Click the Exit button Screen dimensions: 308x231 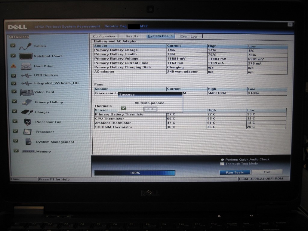pyautogui.click(x=267, y=172)
